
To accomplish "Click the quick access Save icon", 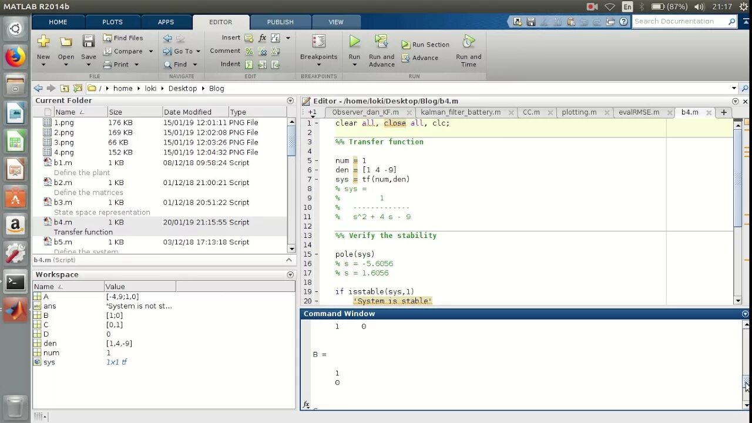I will 531,22.
